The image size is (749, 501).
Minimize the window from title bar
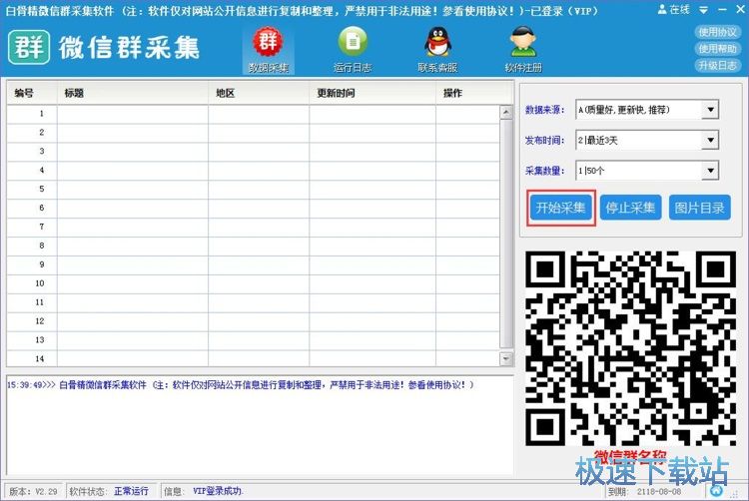722,9
